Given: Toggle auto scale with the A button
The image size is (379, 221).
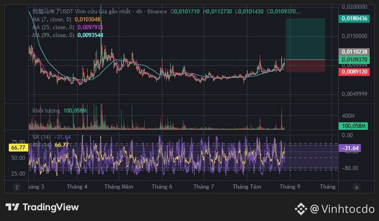Looking at the screenshot, I should coord(356,187).
